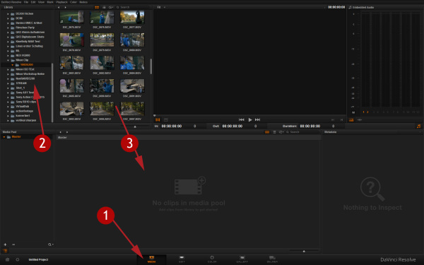Screen dimensions: 424x265
Task: Switch Media Pool to thumbnail view
Action: 267,132
